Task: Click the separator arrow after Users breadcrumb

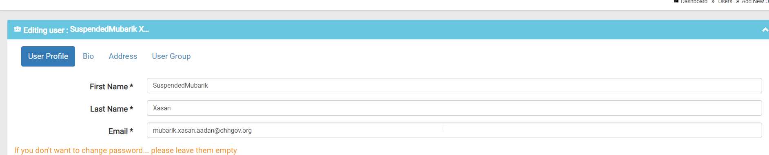Action: (738, 2)
